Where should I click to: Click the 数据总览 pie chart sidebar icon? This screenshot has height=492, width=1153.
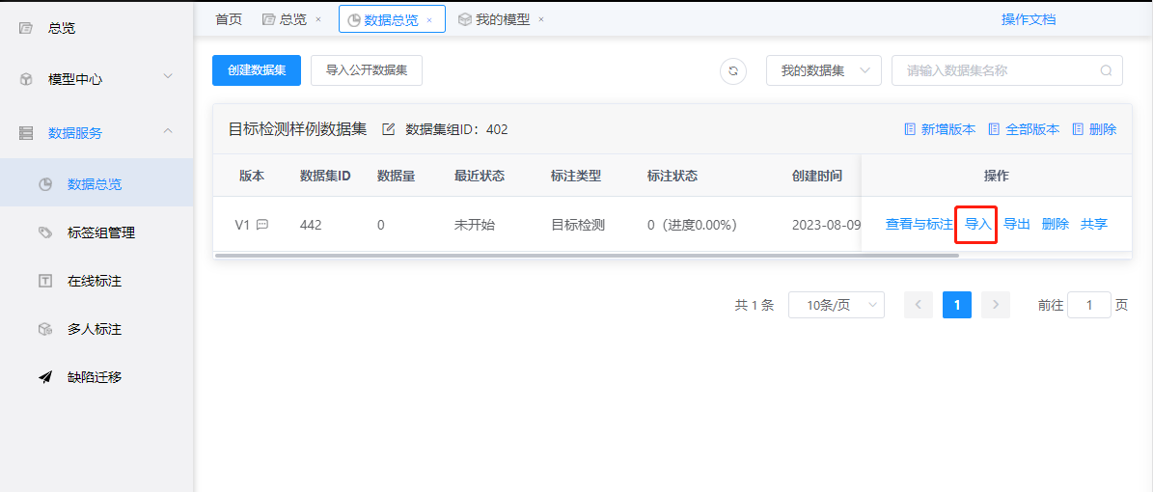tap(44, 184)
